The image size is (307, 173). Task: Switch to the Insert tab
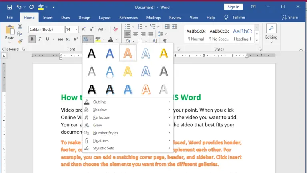48,18
